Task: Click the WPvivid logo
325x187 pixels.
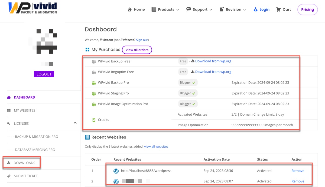Action: pos(32,8)
